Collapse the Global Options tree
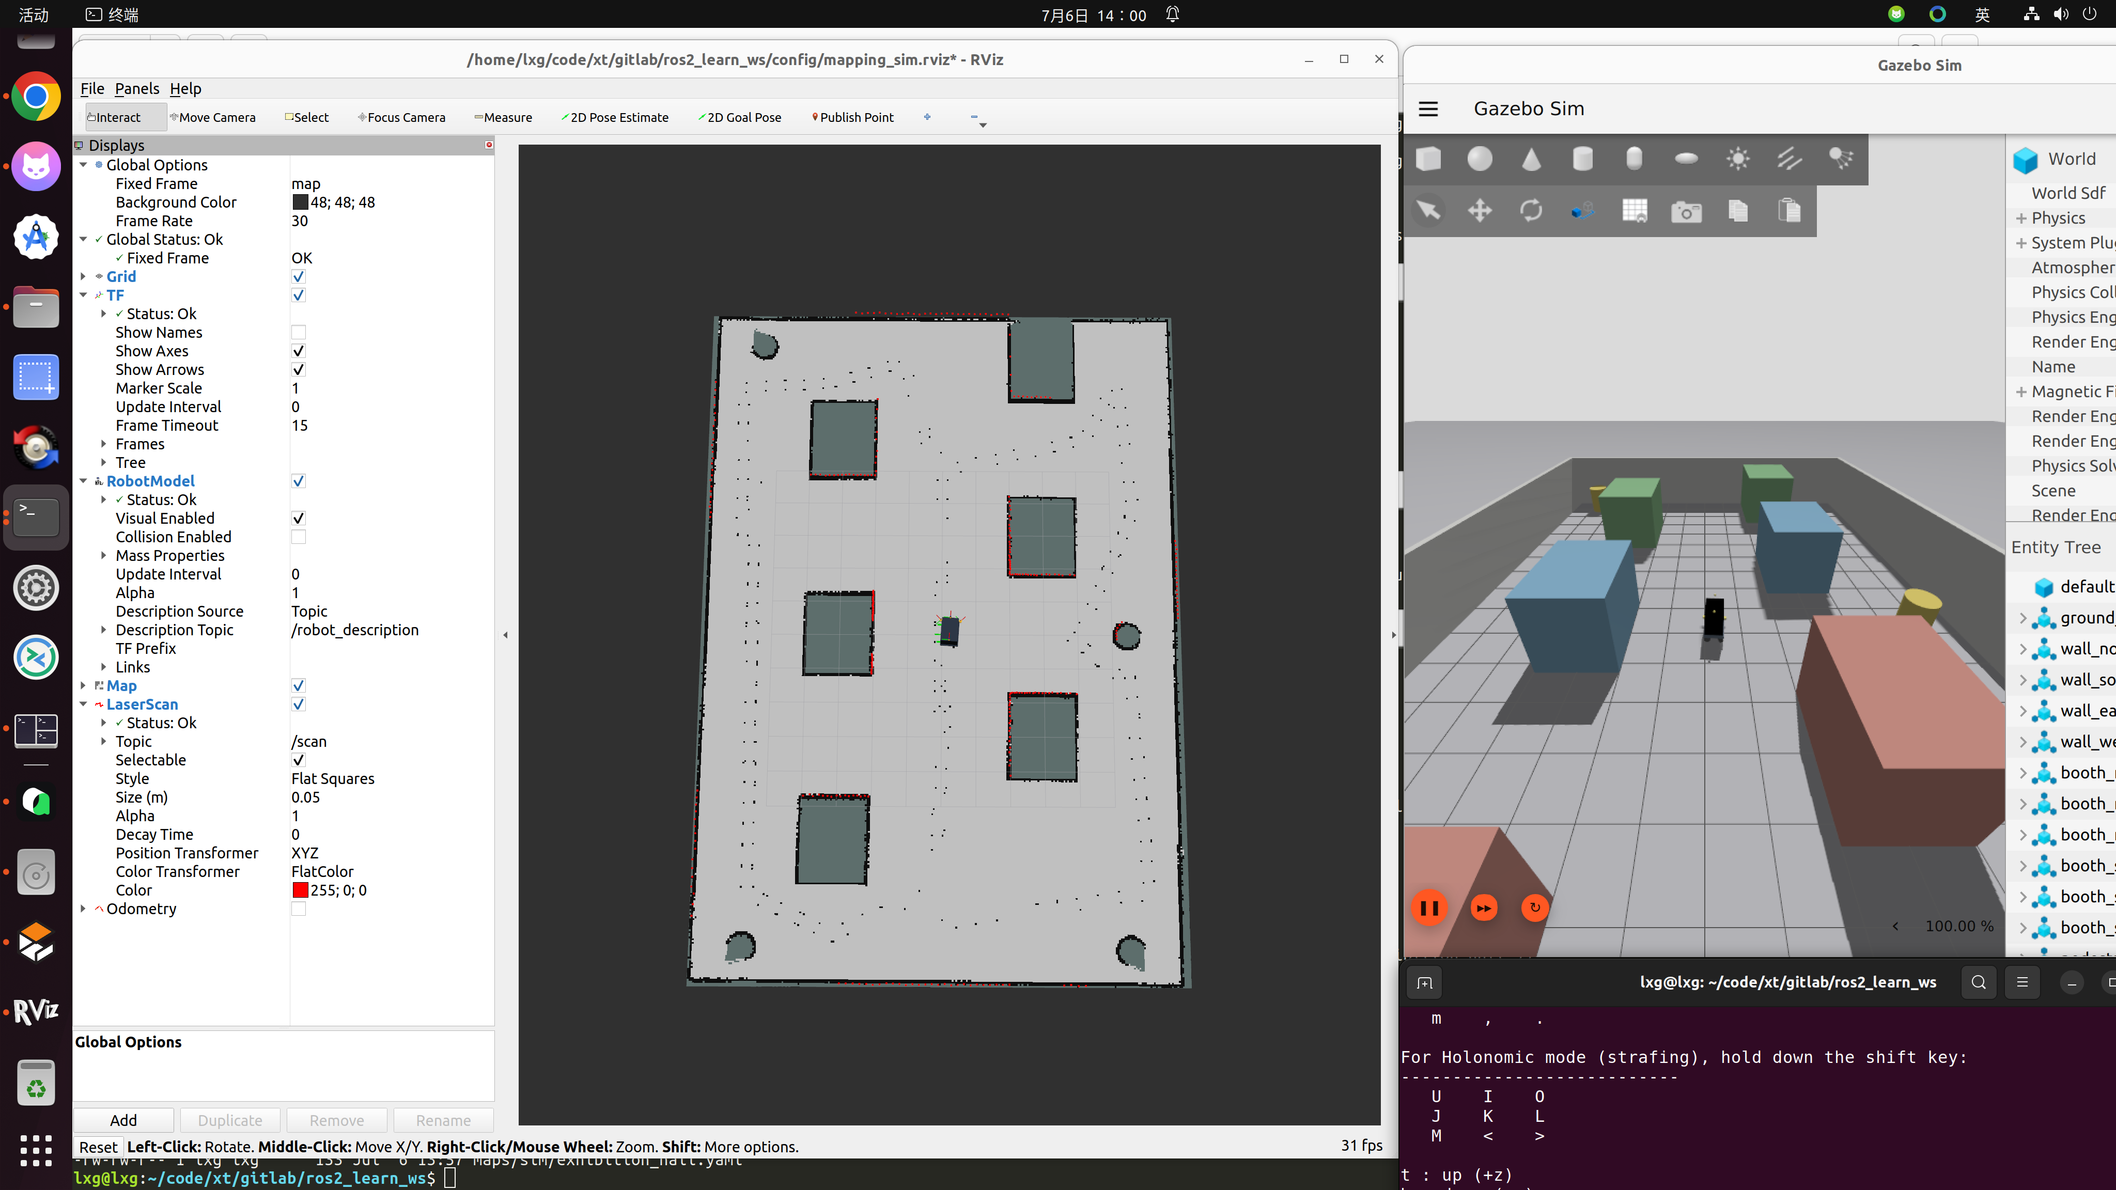The image size is (2116, 1190). pos(83,165)
